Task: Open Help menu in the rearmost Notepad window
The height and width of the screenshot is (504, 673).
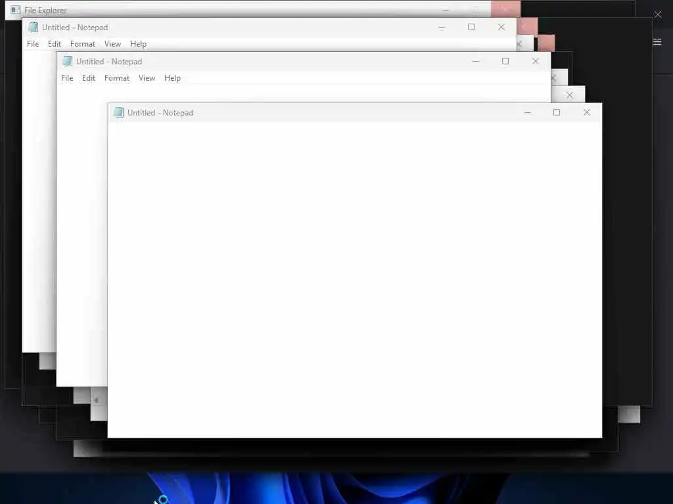Action: 138,44
